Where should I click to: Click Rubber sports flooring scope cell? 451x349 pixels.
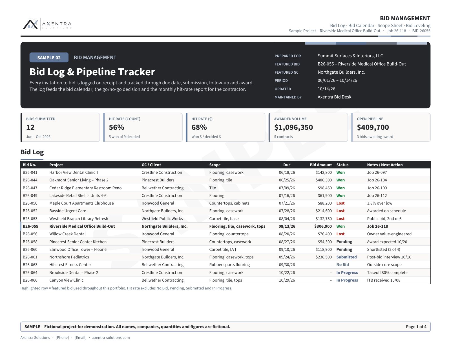229,265
